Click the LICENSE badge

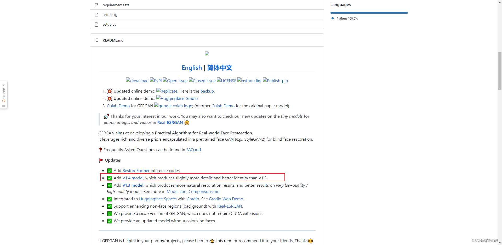tap(226, 81)
